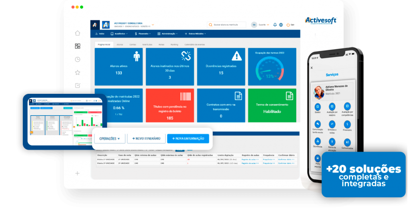The height and width of the screenshot is (209, 414).
Task: Open the Ocorrências registradas tile
Action: pos(221,67)
